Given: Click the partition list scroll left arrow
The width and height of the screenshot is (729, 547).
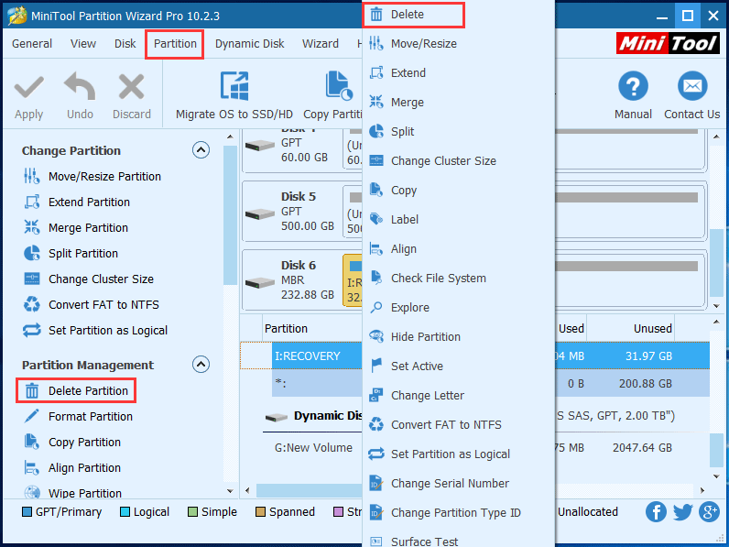Looking at the screenshot, I should tap(248, 490).
